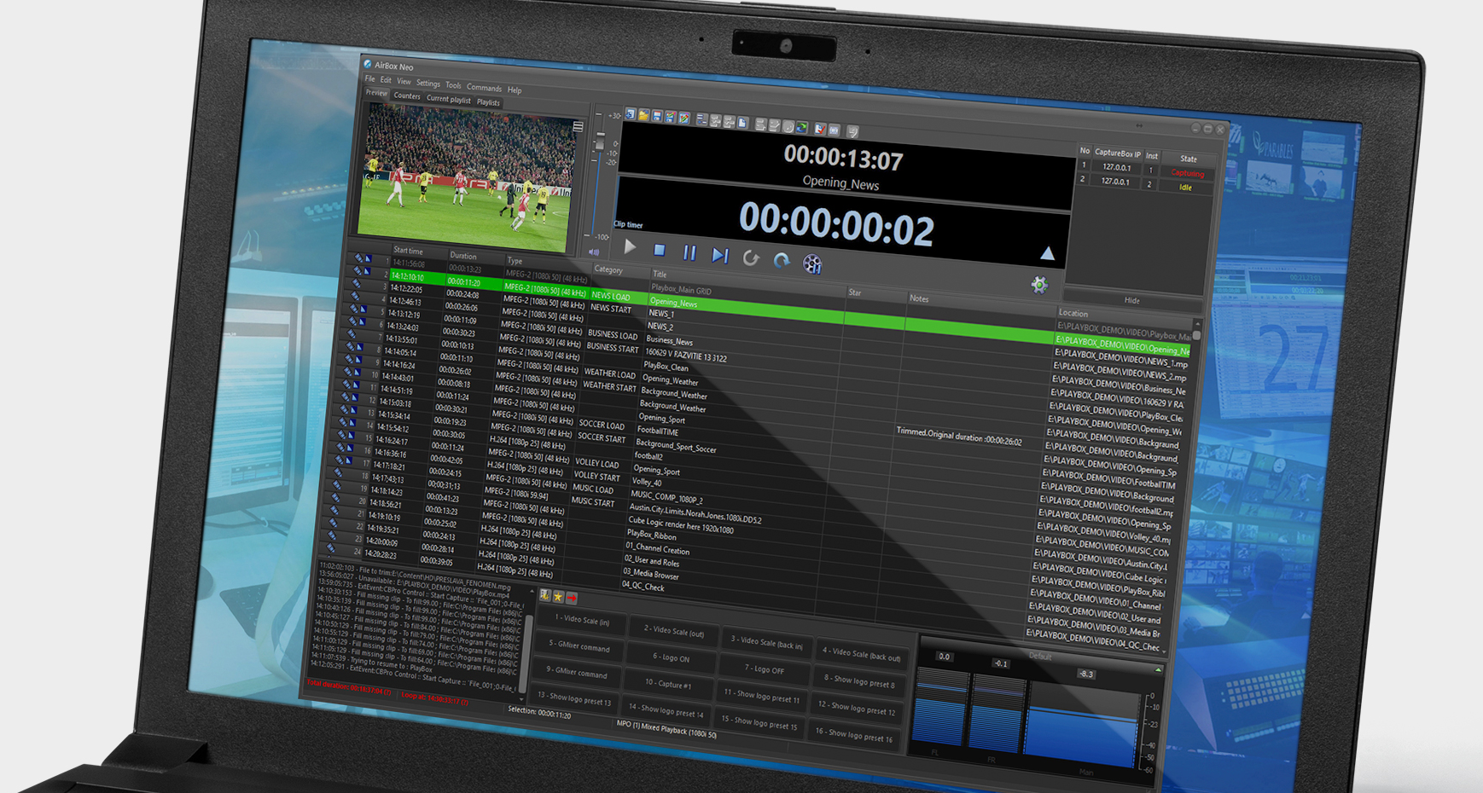Click the 'Location' column header
Image resolution: width=1483 pixels, height=793 pixels.
coord(1073,313)
